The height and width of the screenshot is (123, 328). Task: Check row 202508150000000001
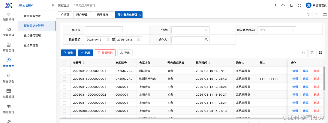(64, 79)
